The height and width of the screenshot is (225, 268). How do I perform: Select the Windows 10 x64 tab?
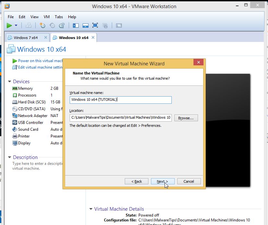pyautogui.click(x=74, y=38)
